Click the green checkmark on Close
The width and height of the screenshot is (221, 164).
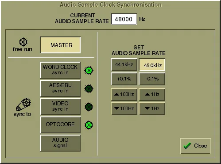click(x=187, y=146)
